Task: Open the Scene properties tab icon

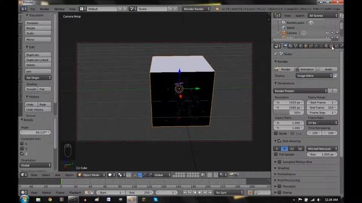Action: 295,46
